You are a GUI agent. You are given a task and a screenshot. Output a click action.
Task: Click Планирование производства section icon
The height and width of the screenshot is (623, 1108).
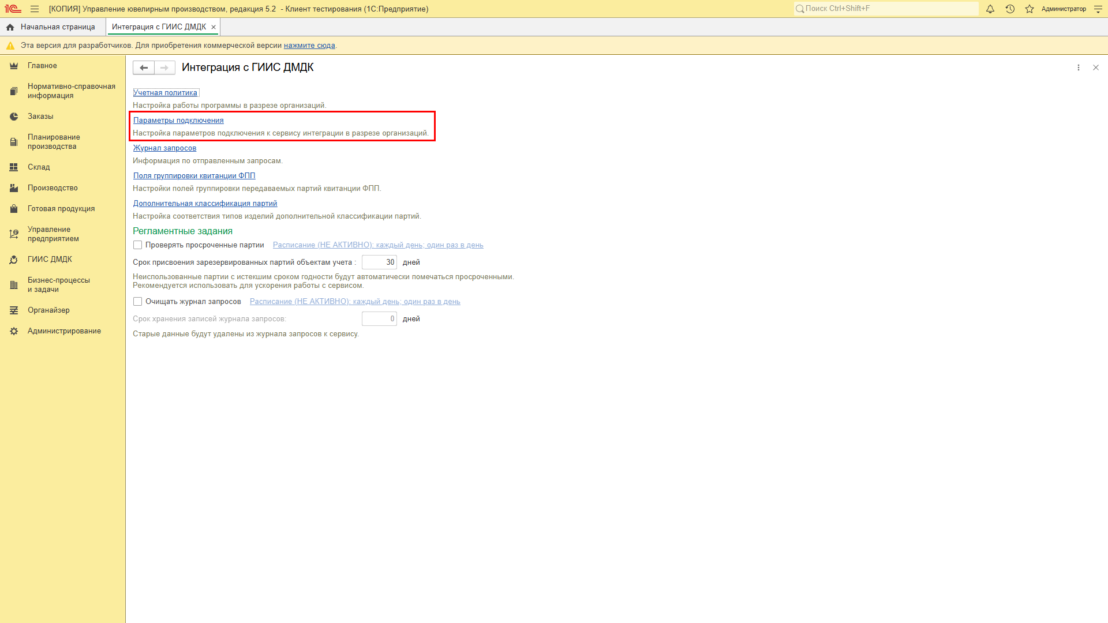[x=14, y=142]
